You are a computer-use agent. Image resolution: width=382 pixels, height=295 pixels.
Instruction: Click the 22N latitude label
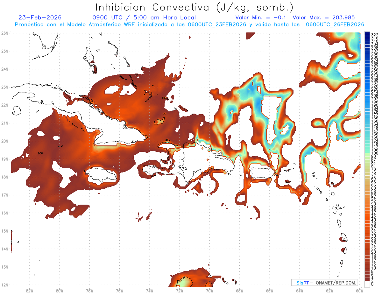coord(4,105)
